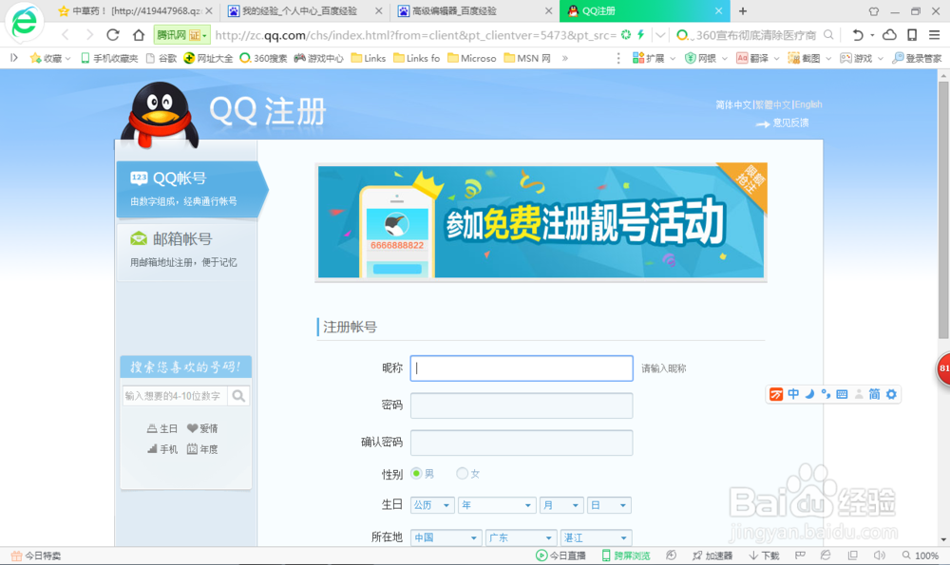
Task: Open the 日 birth day dropdown
Action: pos(609,505)
